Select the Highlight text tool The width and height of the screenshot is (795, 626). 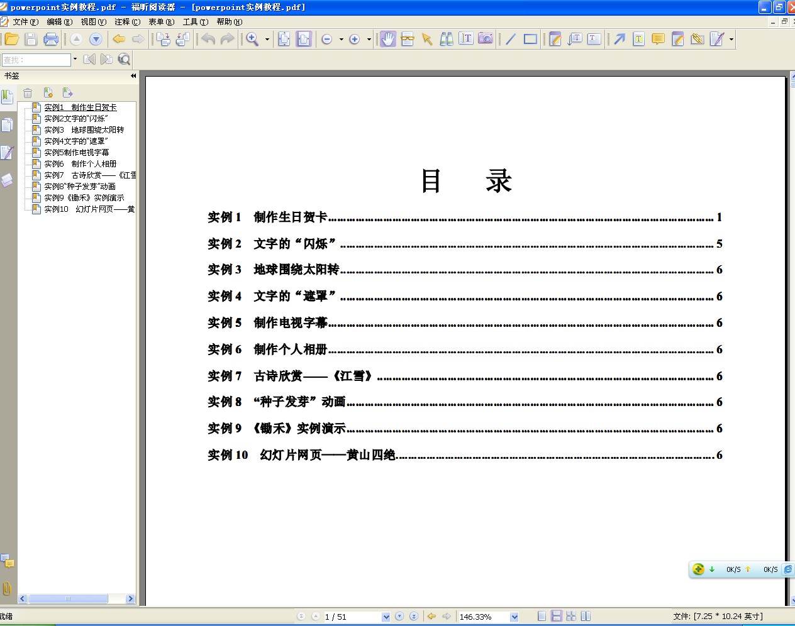click(x=638, y=39)
